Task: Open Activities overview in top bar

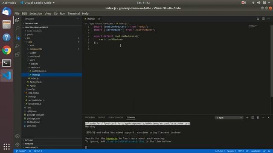Action: click(9, 3)
